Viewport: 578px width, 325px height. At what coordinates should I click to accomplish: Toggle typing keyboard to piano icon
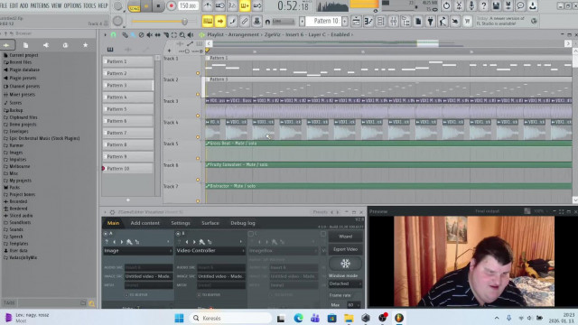(208, 22)
